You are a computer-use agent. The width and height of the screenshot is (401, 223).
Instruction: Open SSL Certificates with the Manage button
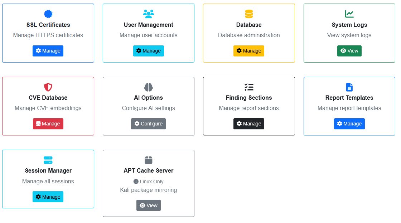pos(48,51)
